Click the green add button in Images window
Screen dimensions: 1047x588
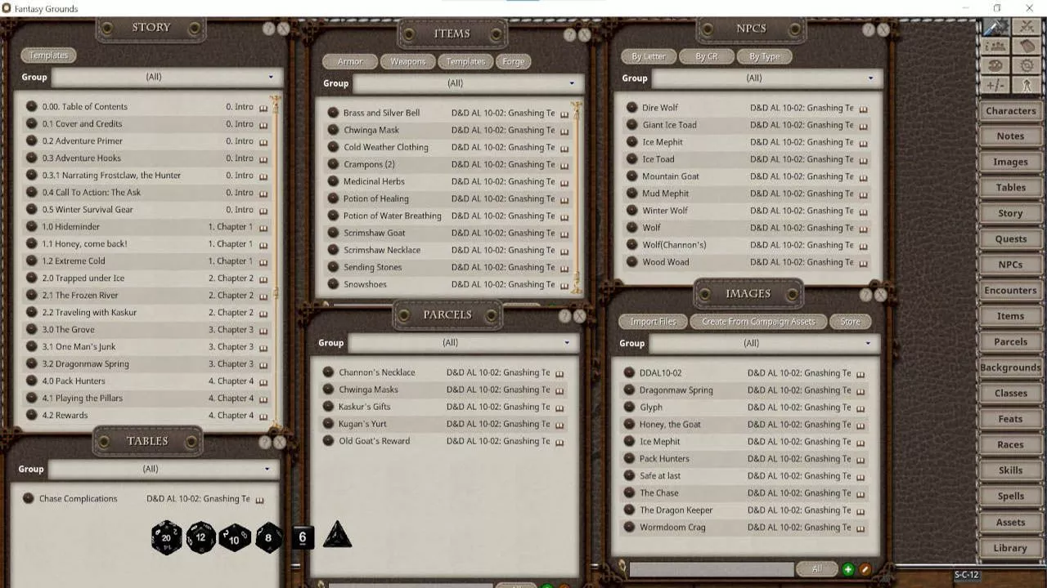(x=847, y=569)
